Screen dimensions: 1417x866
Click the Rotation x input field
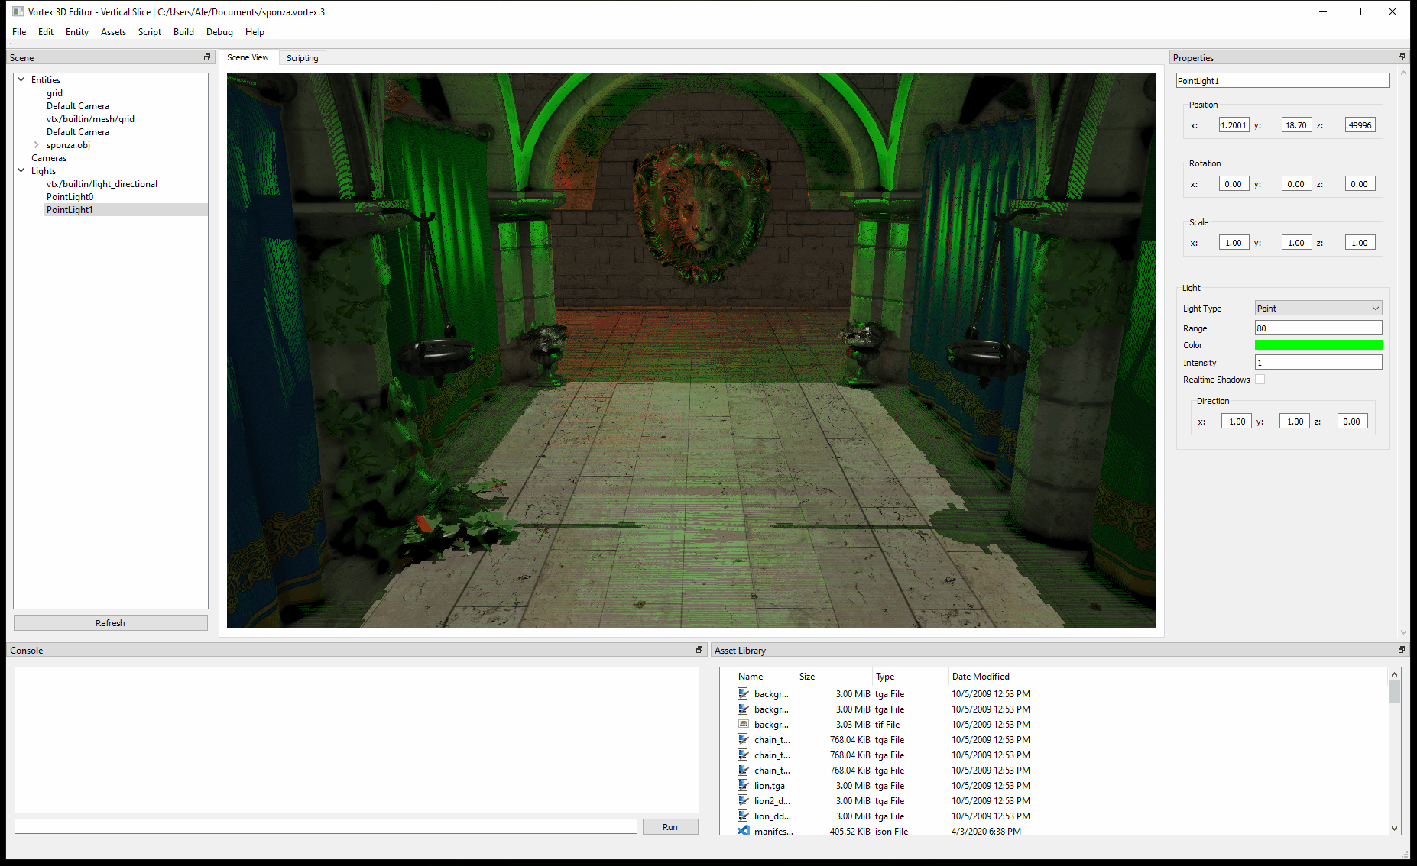tap(1234, 184)
